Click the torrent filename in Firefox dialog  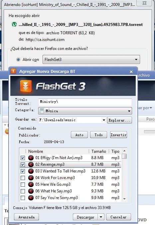pos(80,25)
